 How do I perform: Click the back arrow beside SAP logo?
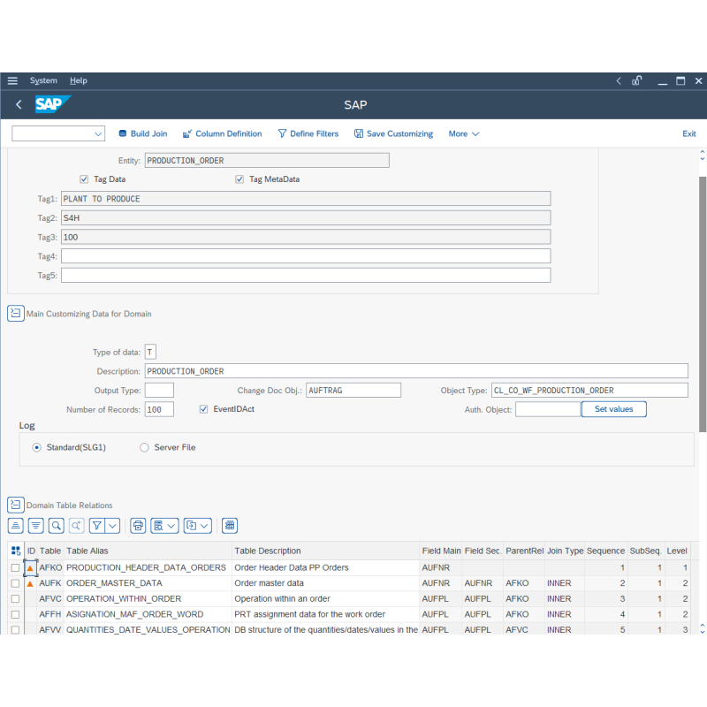19,104
